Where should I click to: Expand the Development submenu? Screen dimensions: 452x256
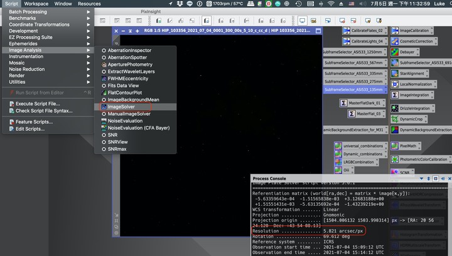coord(48,31)
